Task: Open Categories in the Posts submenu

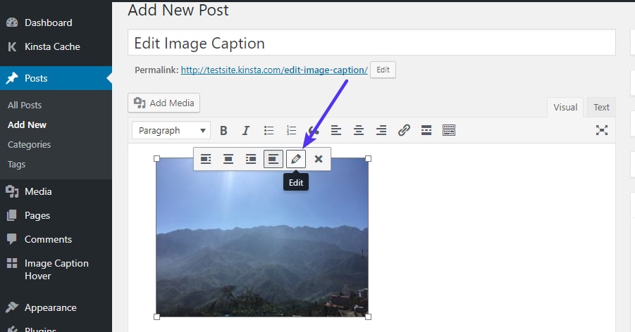Action: [30, 144]
